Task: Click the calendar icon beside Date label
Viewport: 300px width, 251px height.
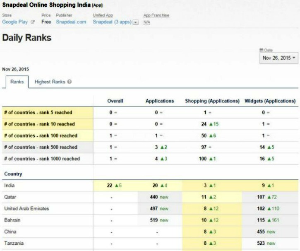Action: [262, 50]
